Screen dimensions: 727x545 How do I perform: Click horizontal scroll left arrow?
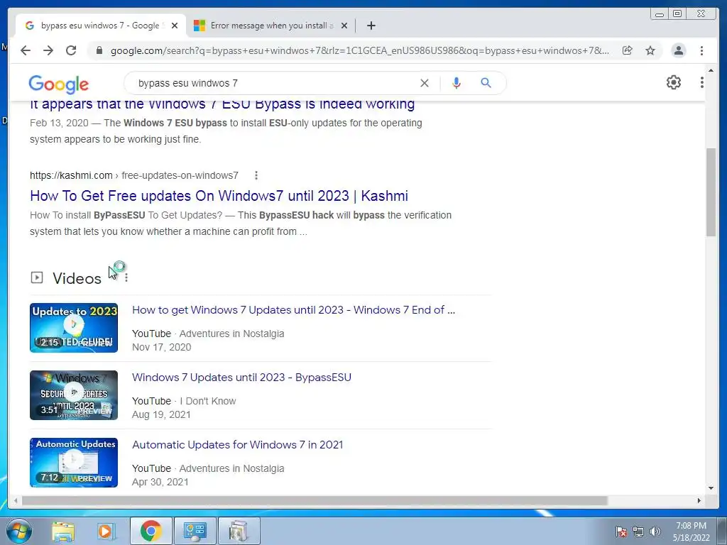pyautogui.click(x=16, y=500)
